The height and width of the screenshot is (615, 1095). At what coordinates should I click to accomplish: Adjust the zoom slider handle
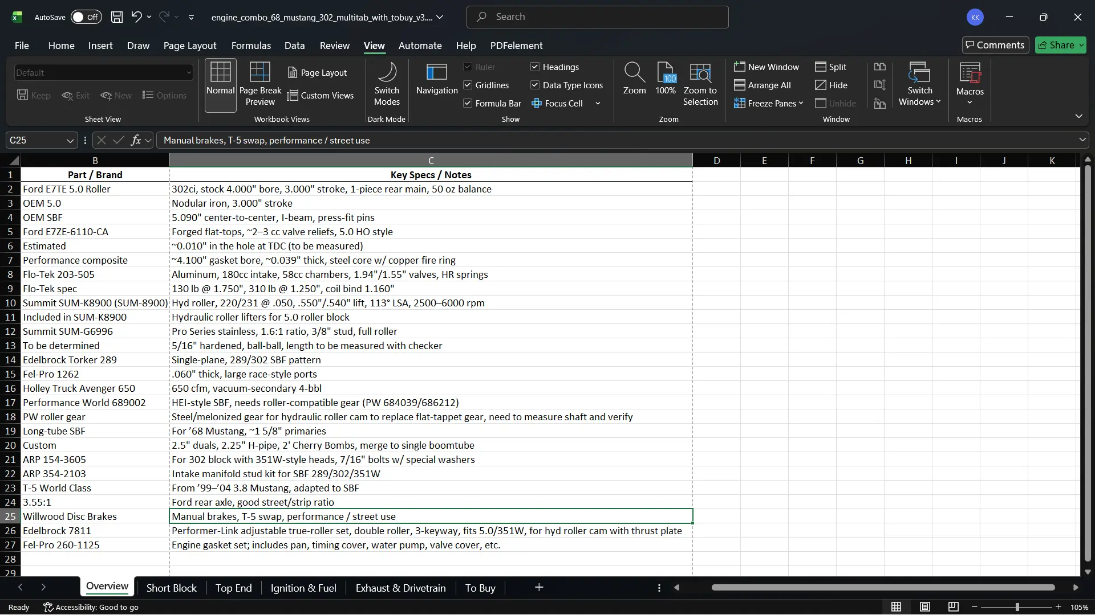pyautogui.click(x=1017, y=607)
